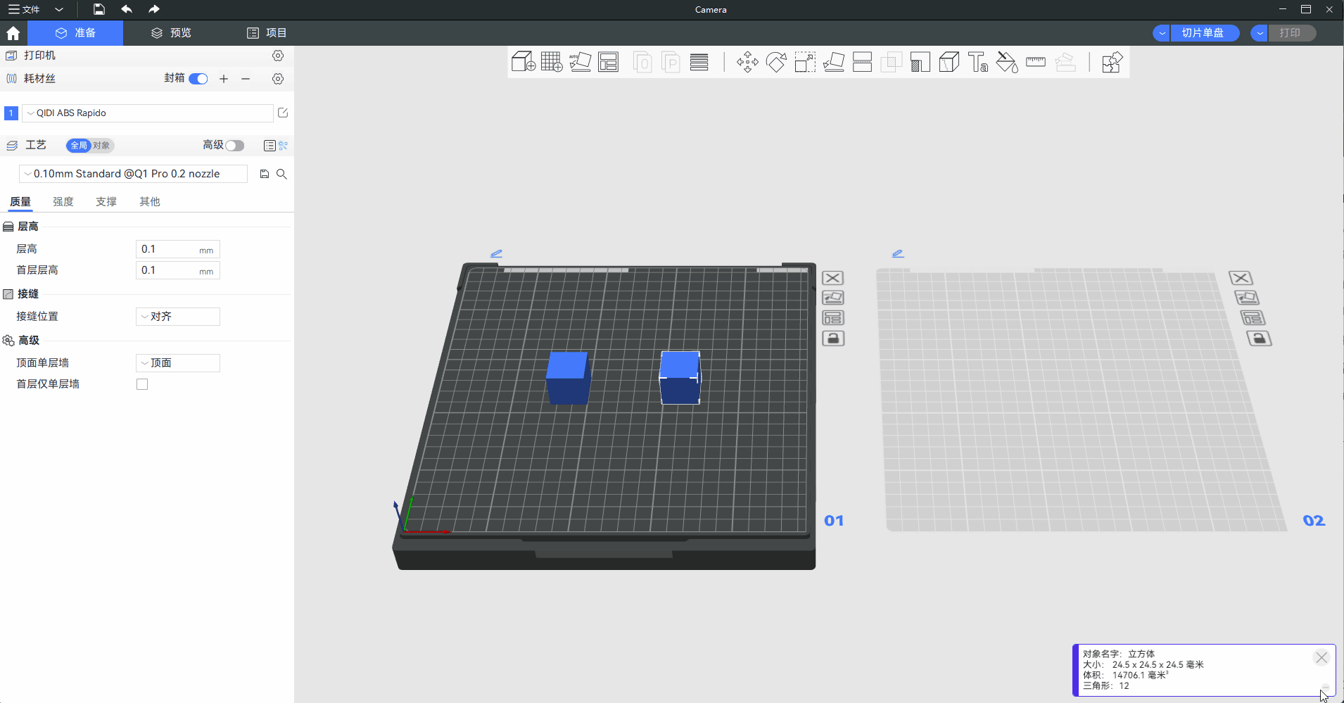Click the Add model cube icon

tap(523, 63)
